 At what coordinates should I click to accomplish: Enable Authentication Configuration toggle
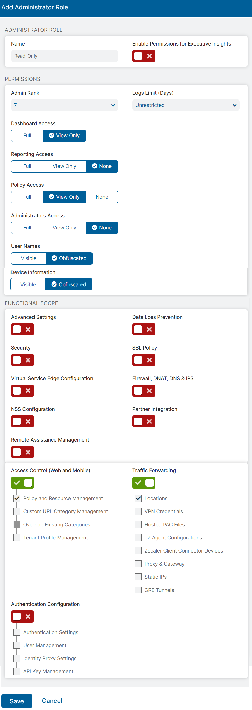tap(22, 616)
